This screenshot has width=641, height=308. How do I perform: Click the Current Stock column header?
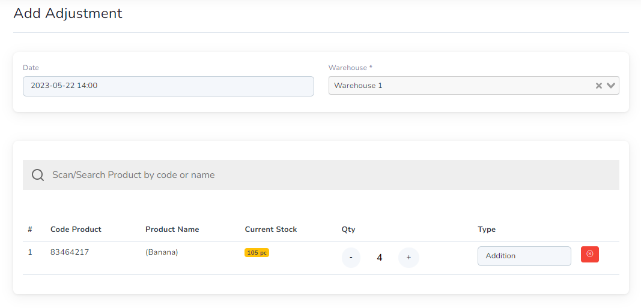pos(271,230)
